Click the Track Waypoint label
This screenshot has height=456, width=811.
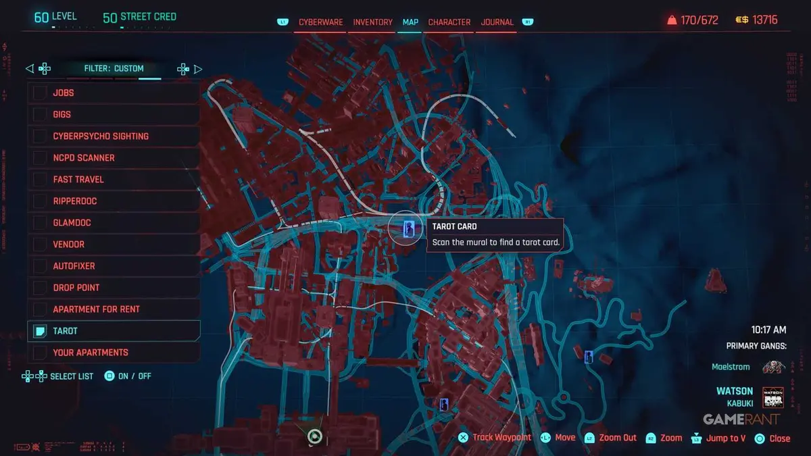tap(502, 438)
